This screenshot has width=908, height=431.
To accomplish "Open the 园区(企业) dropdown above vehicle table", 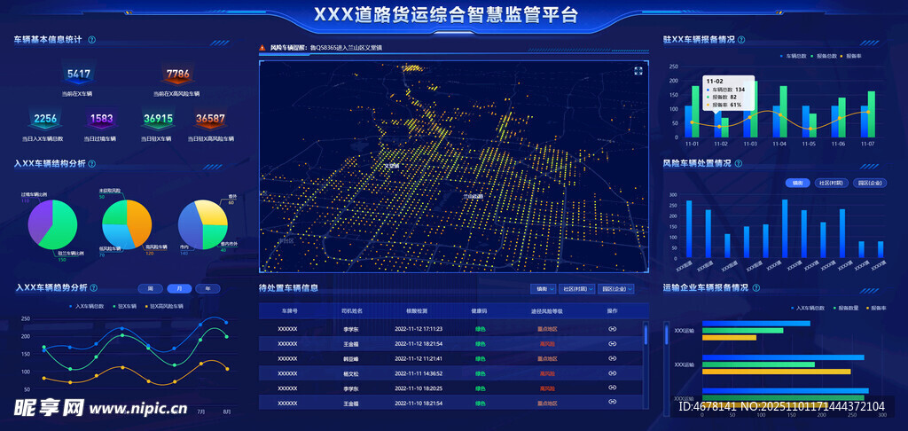I will click(x=617, y=289).
